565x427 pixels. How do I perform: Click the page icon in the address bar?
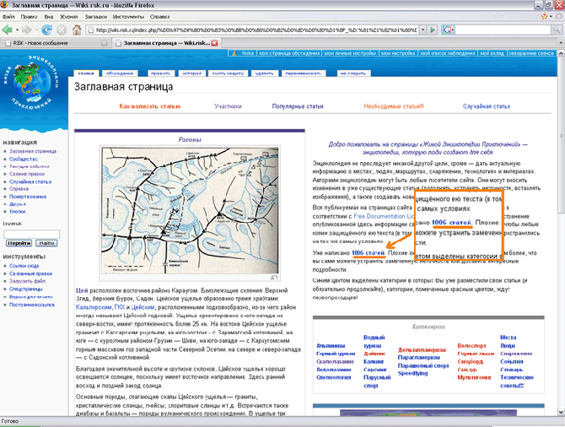coord(91,30)
